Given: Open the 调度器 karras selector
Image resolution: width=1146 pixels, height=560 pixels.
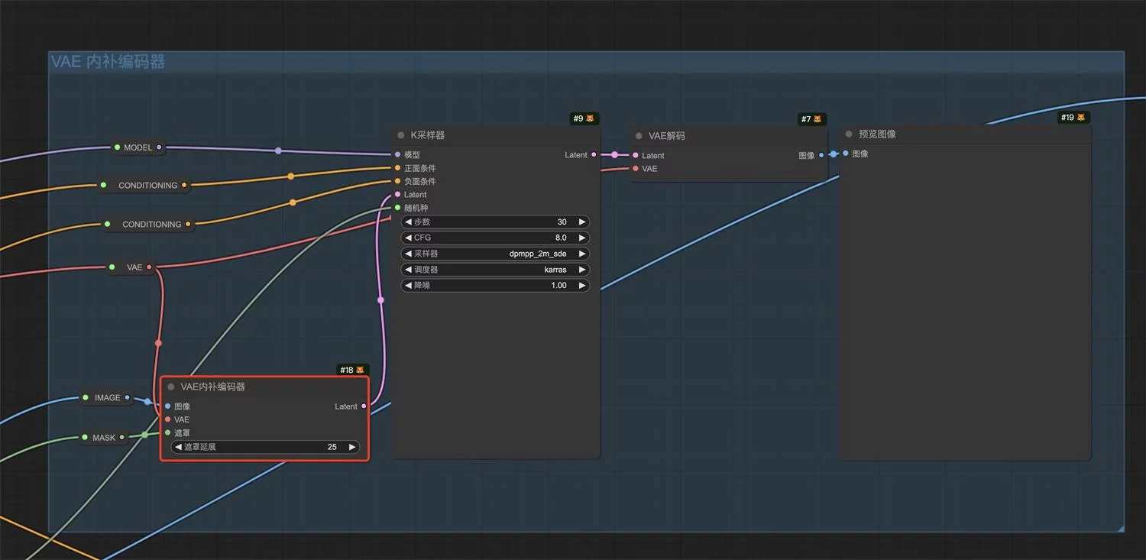Looking at the screenshot, I should pyautogui.click(x=495, y=270).
